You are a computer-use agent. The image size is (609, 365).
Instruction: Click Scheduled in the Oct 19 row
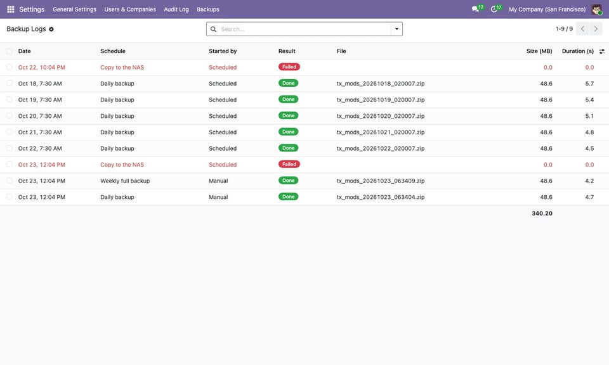pyautogui.click(x=223, y=99)
